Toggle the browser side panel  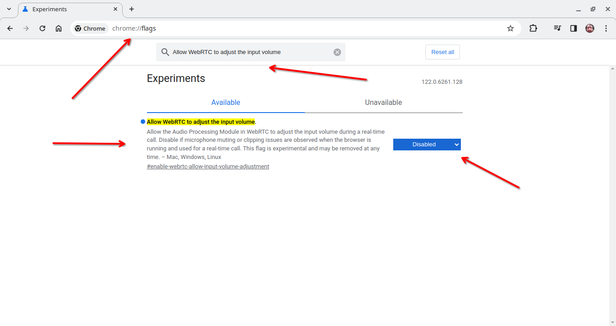pyautogui.click(x=573, y=28)
